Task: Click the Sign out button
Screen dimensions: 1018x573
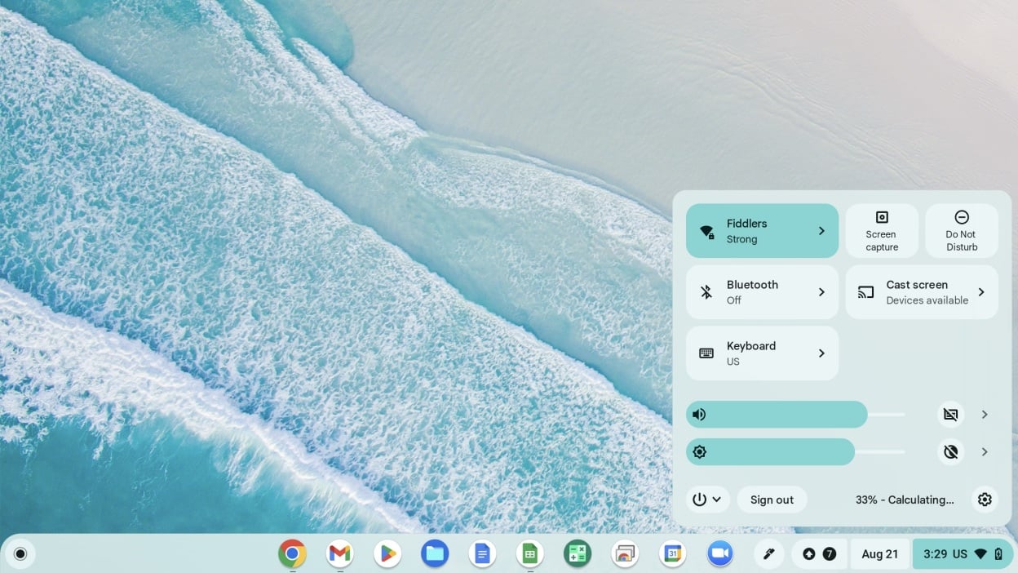Action: 772,499
